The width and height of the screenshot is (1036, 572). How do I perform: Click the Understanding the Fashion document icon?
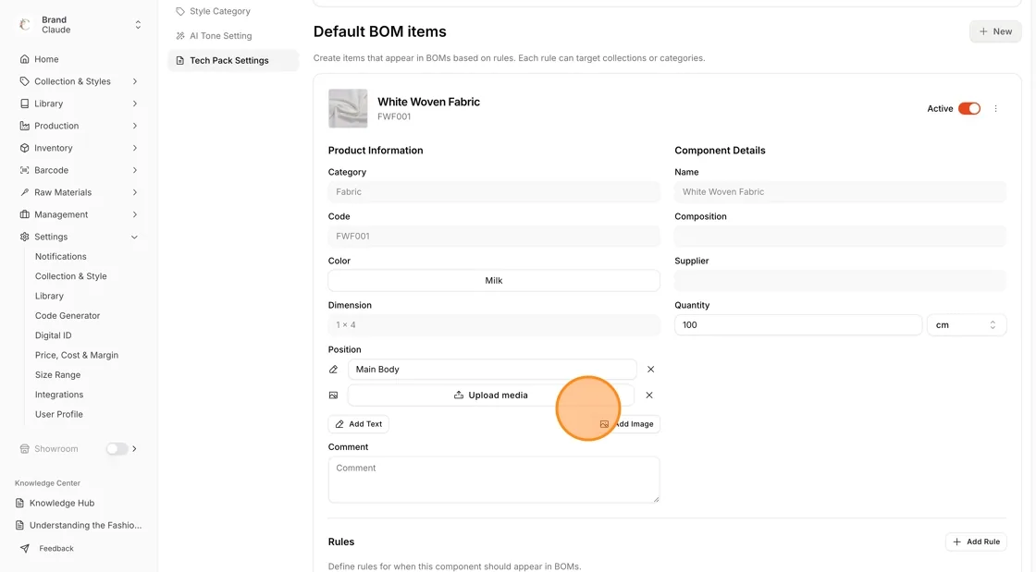tap(19, 525)
